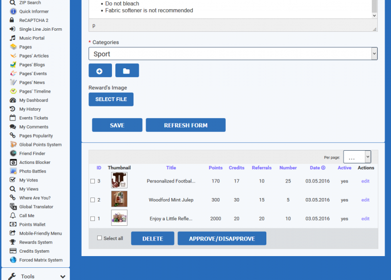Click the Global Translator icon
The height and width of the screenshot is (280, 391).
(13, 207)
